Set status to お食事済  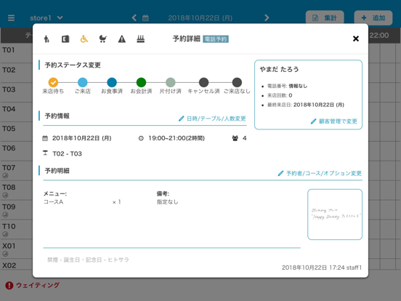click(112, 82)
